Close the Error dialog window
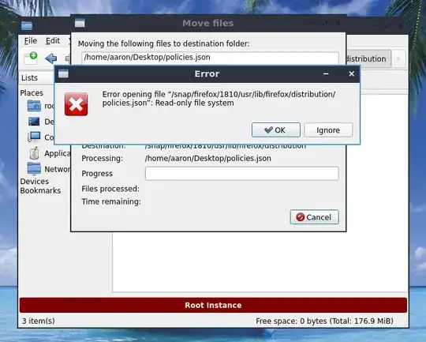The height and width of the screenshot is (342, 426). pyautogui.click(x=352, y=73)
